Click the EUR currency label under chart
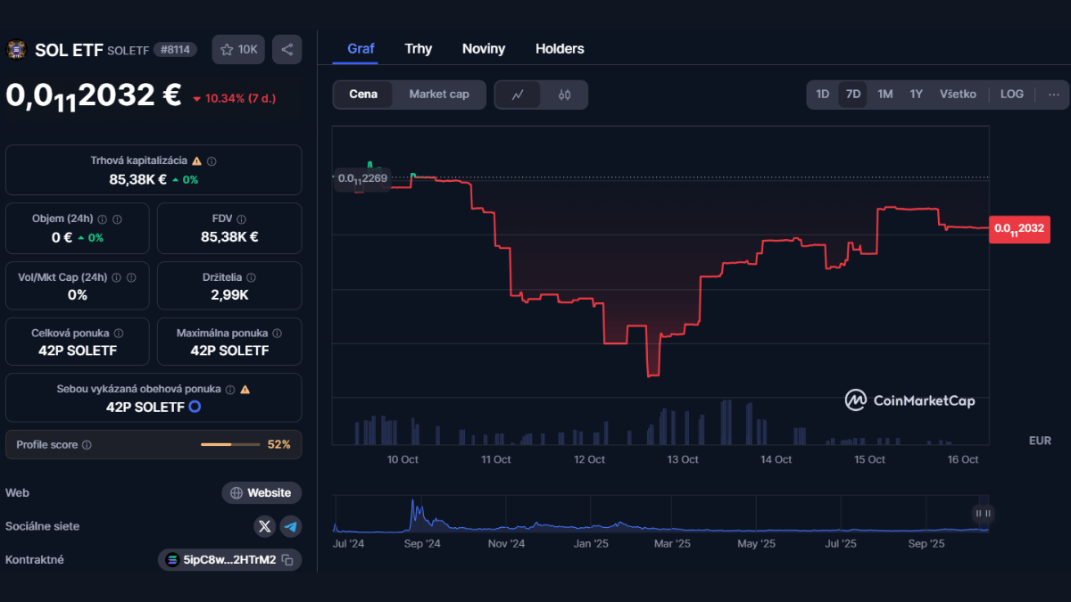This screenshot has width=1071, height=602. (x=1040, y=441)
